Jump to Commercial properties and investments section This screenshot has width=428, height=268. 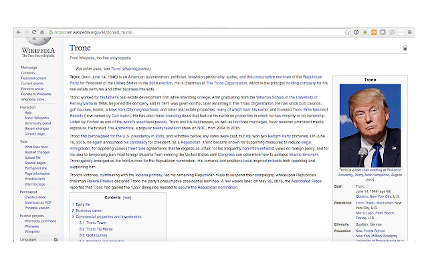pos(108,217)
